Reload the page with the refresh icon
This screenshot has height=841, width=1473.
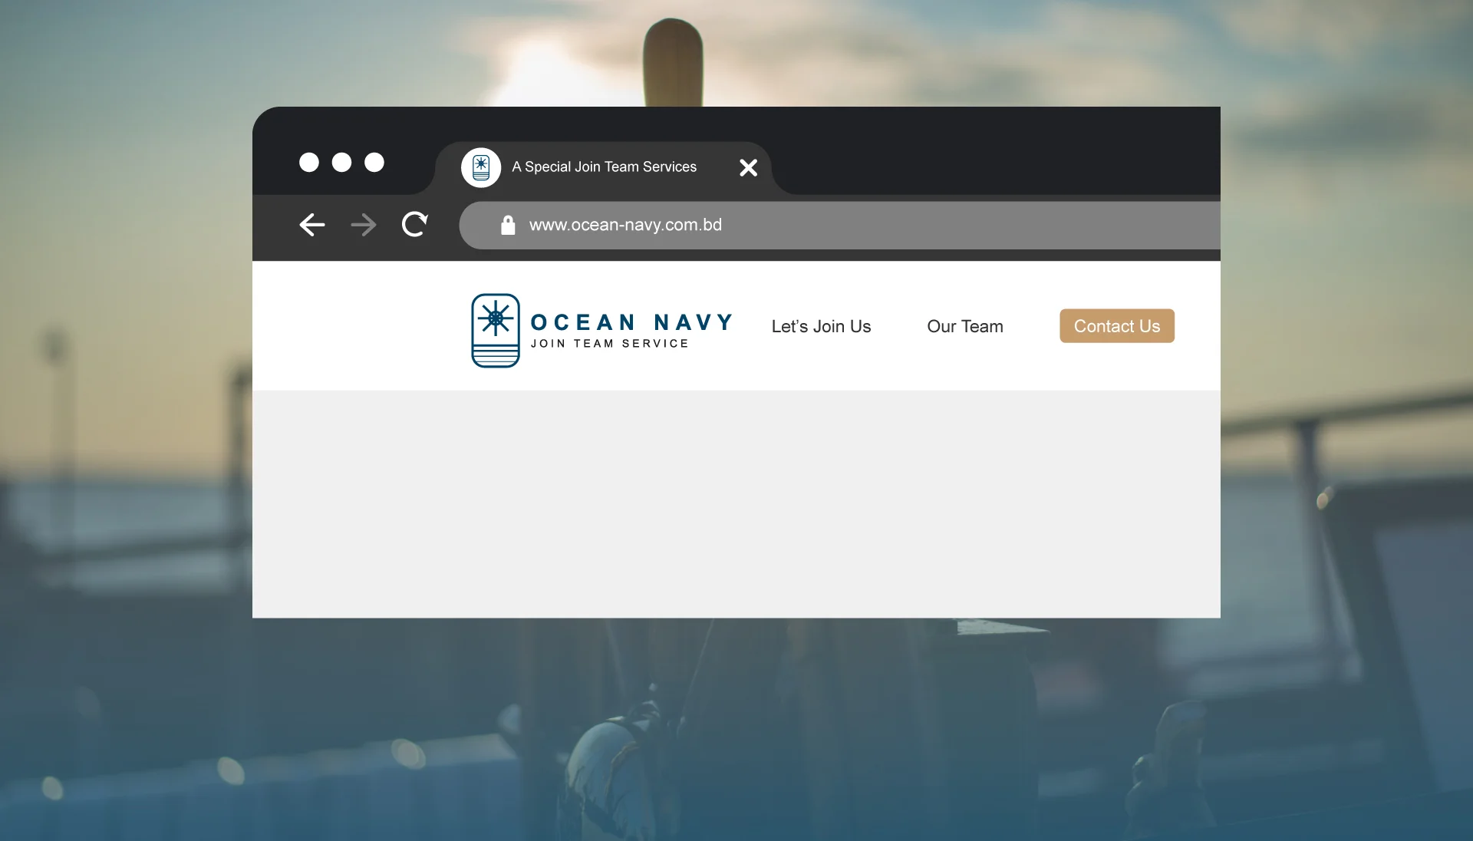(x=414, y=224)
